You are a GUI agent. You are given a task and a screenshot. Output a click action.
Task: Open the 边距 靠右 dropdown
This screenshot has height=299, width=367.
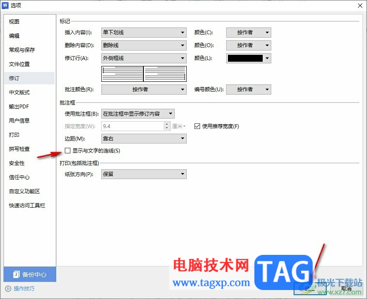(x=144, y=138)
